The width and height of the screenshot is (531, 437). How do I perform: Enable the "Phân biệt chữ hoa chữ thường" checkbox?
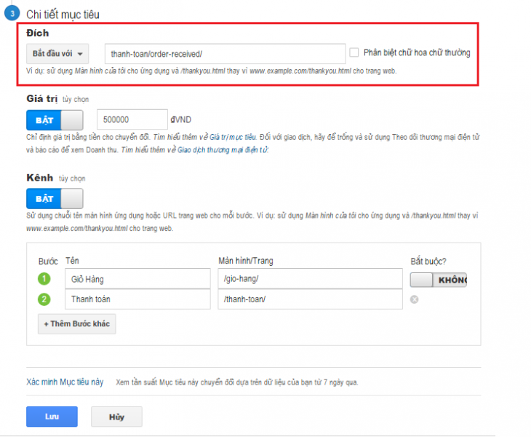[x=354, y=52]
